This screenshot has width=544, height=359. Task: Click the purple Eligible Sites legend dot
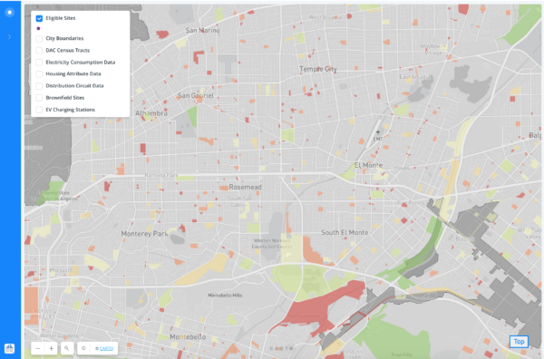[38, 28]
